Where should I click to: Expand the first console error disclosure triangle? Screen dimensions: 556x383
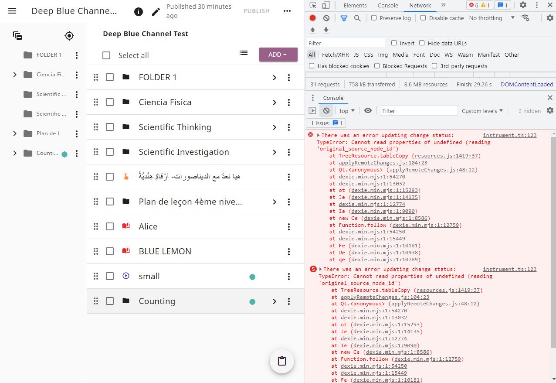[x=319, y=135]
